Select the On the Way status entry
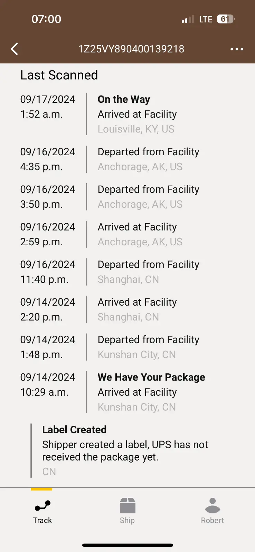The image size is (255, 552). pos(124,99)
